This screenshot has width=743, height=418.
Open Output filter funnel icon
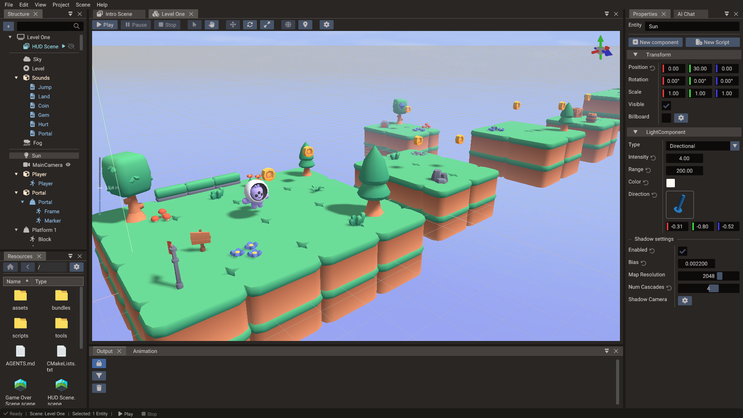tap(99, 376)
